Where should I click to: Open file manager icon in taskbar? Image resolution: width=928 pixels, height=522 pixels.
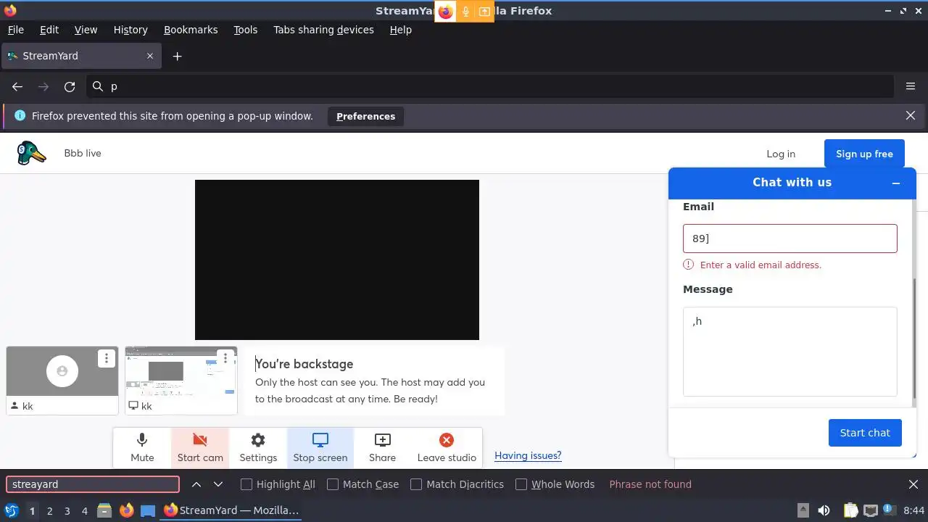[x=104, y=510]
